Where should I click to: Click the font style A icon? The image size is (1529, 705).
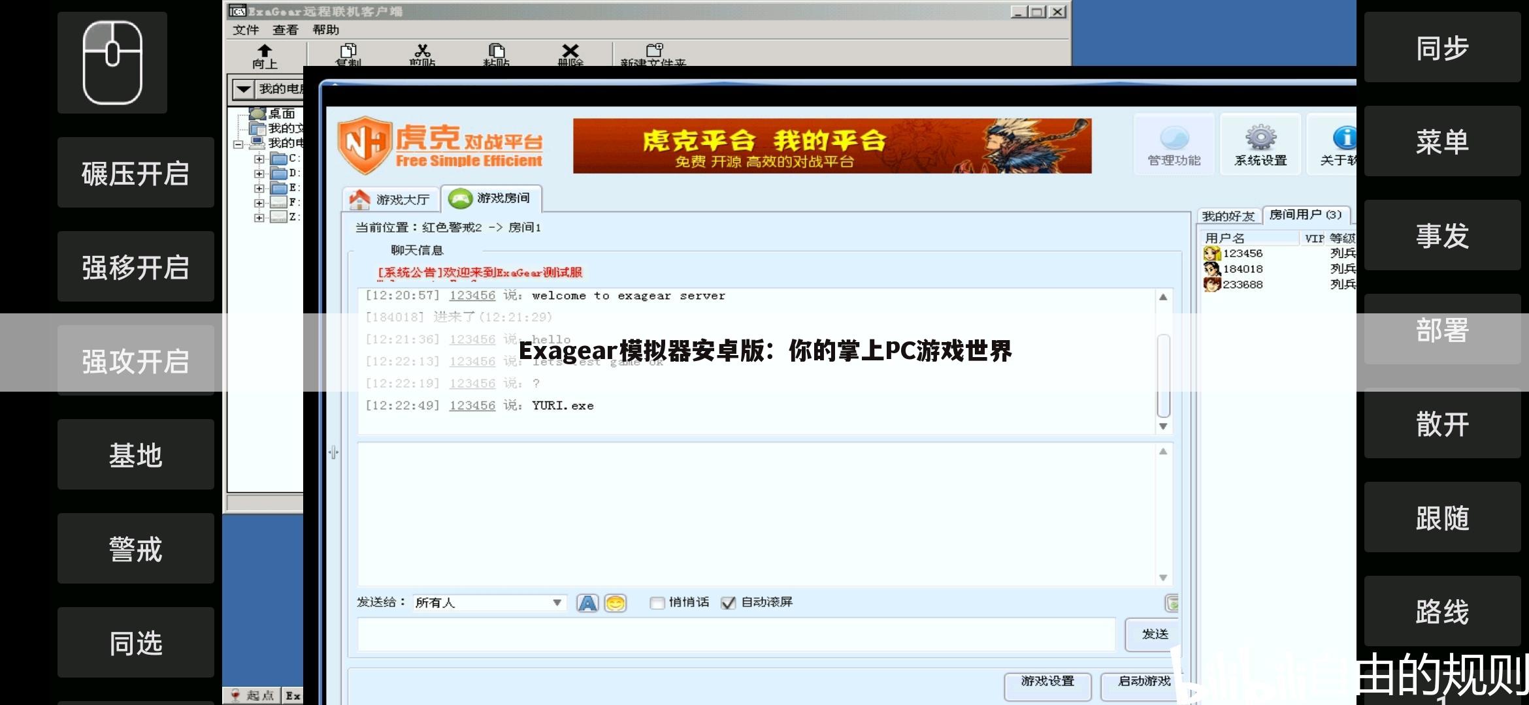coord(587,603)
